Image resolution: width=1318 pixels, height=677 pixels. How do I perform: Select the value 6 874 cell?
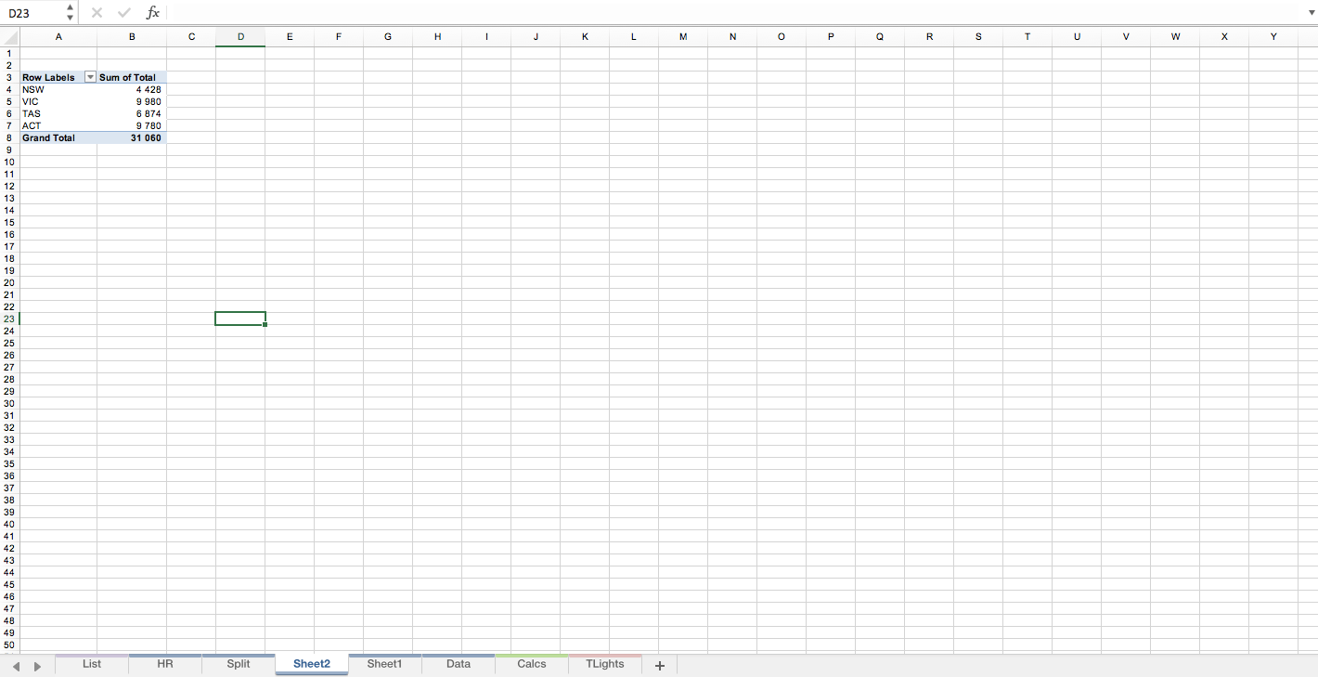(132, 113)
